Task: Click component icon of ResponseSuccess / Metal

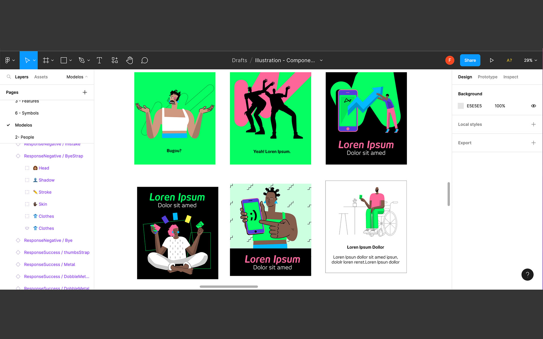Action: click(x=18, y=264)
